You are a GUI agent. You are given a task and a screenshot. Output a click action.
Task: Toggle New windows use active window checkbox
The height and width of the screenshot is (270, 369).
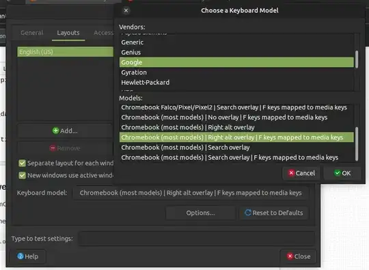[22, 176]
